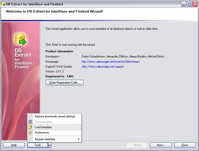
Task: Click the Preferences wrench icon in menu
Action: click(30, 132)
